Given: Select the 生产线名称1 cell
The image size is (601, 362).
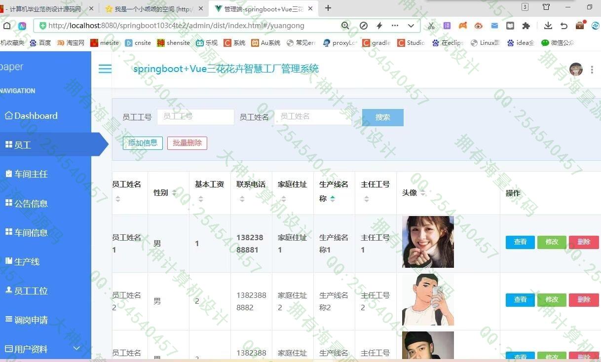Looking at the screenshot, I should 334,244.
